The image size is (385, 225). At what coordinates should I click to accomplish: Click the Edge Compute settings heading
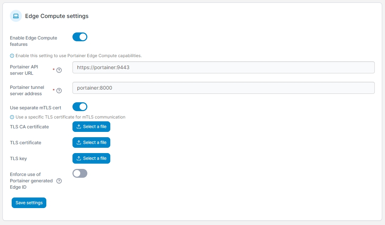[57, 16]
